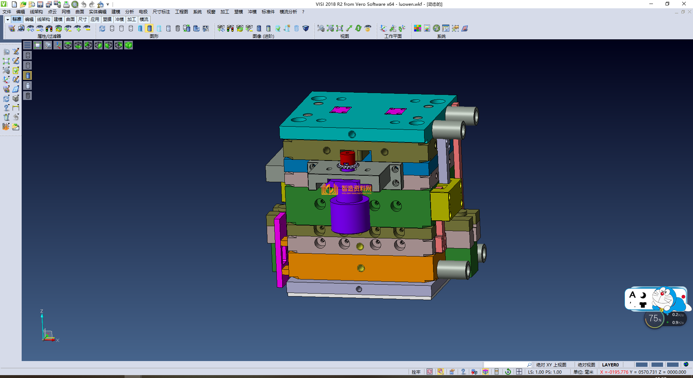Click the 1:1 zoom view icon
Screen dimensions: 693x378
pyautogui.click(x=340, y=28)
